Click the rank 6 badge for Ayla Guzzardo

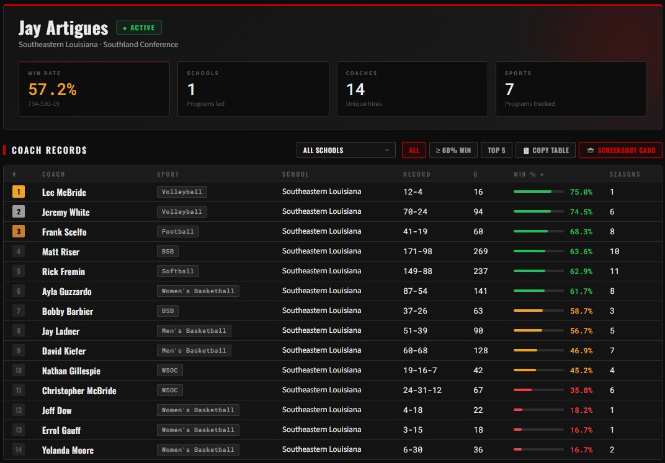19,291
